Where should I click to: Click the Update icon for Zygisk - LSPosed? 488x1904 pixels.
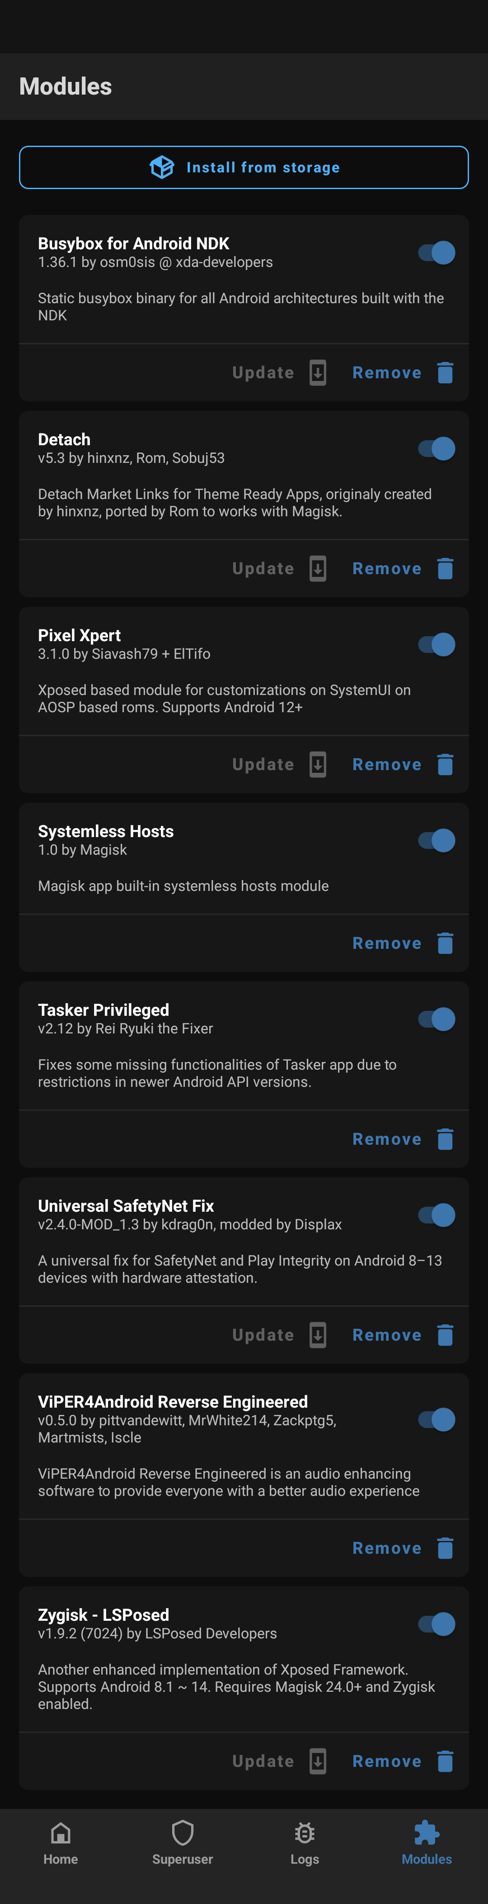(x=318, y=1761)
